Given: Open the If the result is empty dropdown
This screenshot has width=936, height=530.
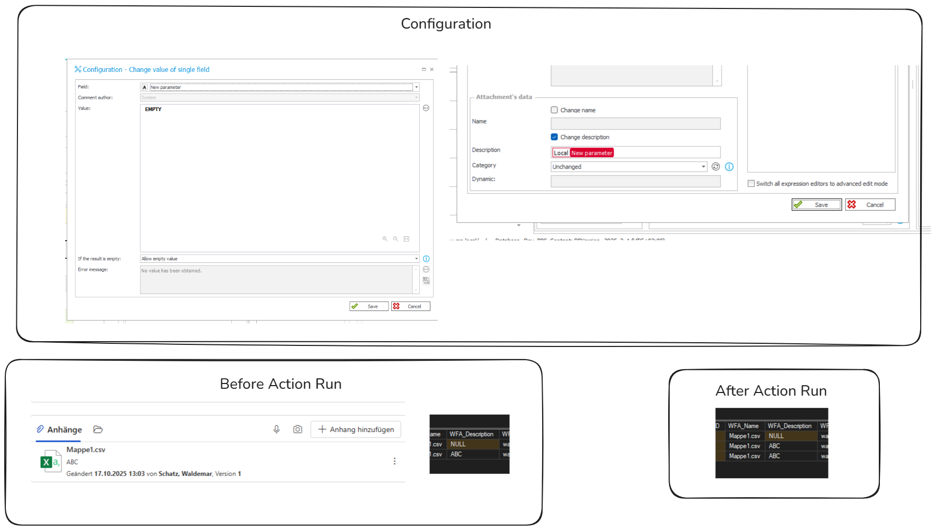Looking at the screenshot, I should pos(417,259).
